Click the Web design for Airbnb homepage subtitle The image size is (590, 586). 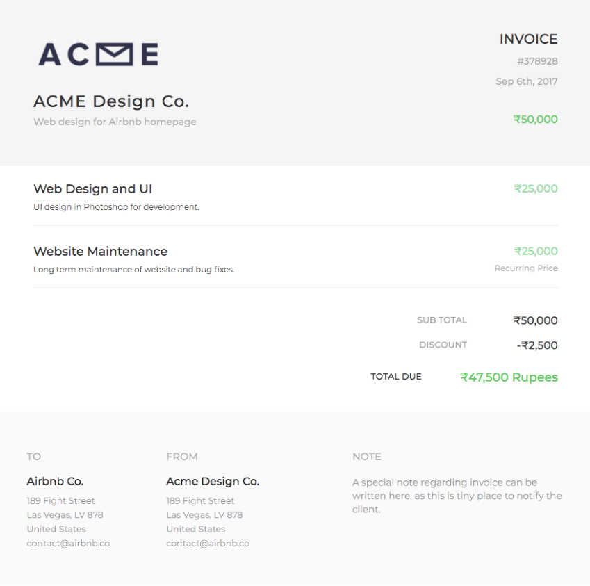click(115, 122)
